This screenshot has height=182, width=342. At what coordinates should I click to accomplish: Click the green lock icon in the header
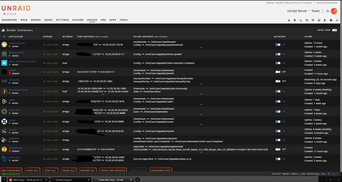pyautogui.click(x=289, y=20)
